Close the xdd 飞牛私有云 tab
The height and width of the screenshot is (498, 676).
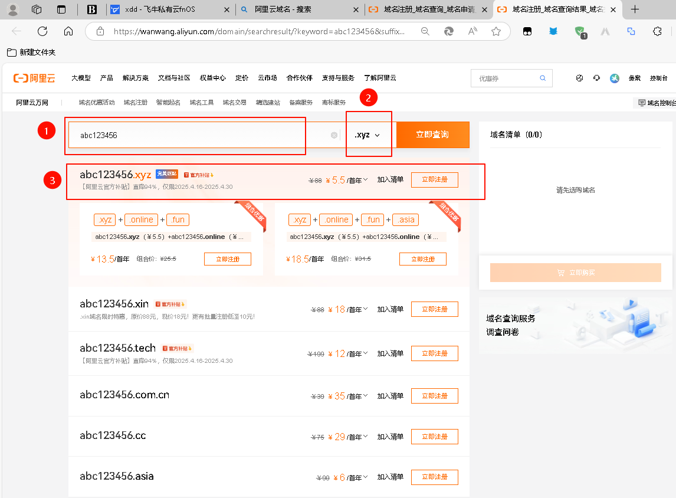click(227, 9)
